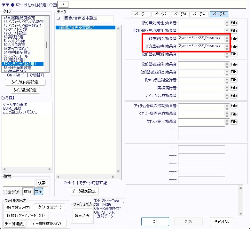
Task: Toggle the 文字 search mode
Action: (38, 192)
